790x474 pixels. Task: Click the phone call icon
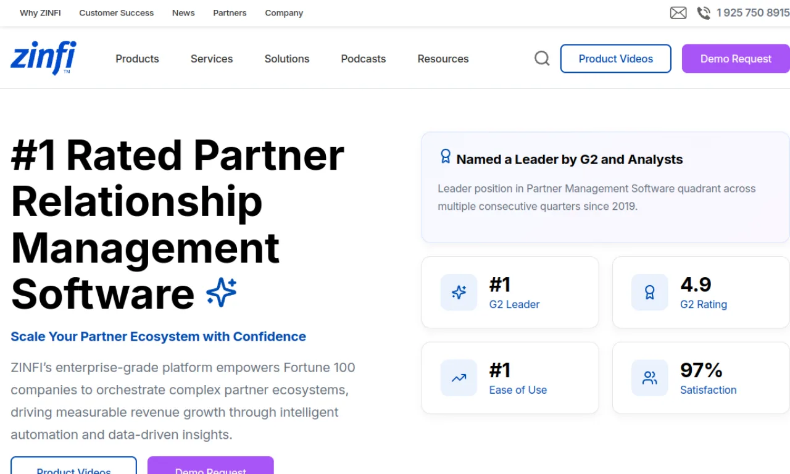pyautogui.click(x=704, y=13)
